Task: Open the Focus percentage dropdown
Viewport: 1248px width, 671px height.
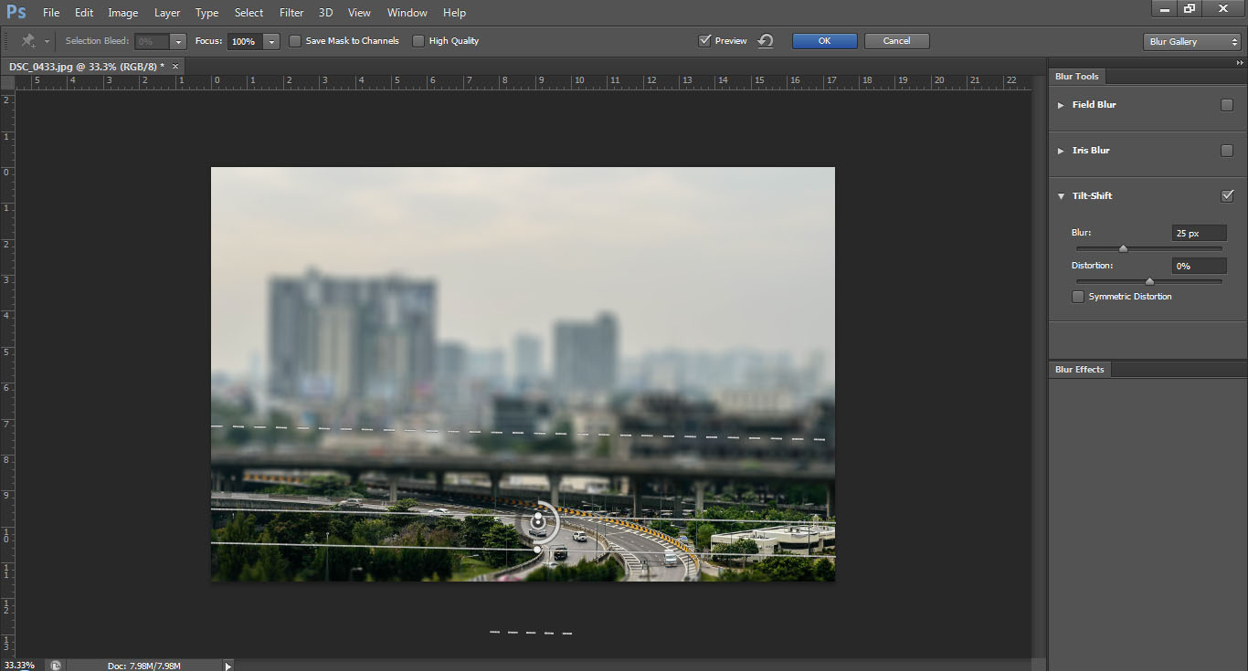Action: (271, 40)
